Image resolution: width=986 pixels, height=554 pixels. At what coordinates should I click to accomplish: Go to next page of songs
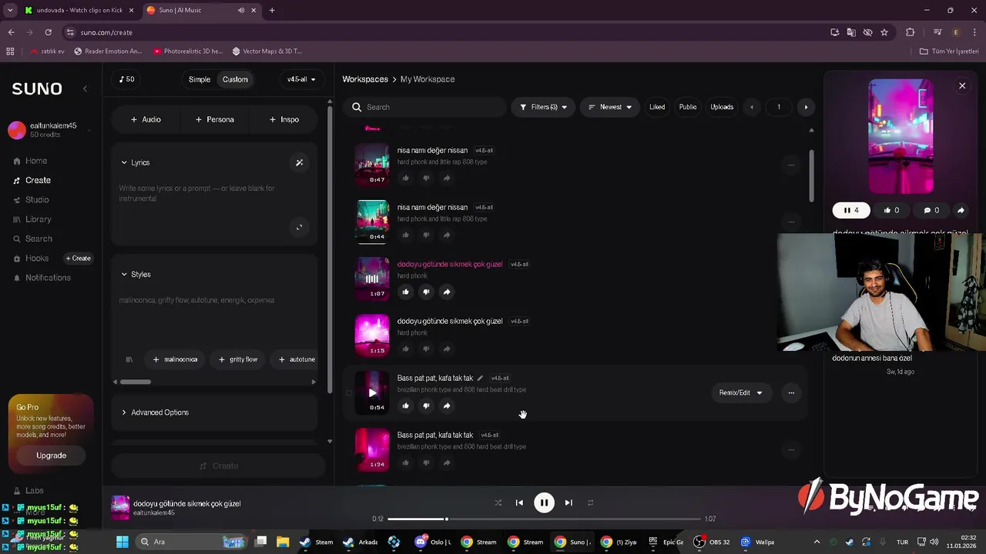tap(806, 107)
